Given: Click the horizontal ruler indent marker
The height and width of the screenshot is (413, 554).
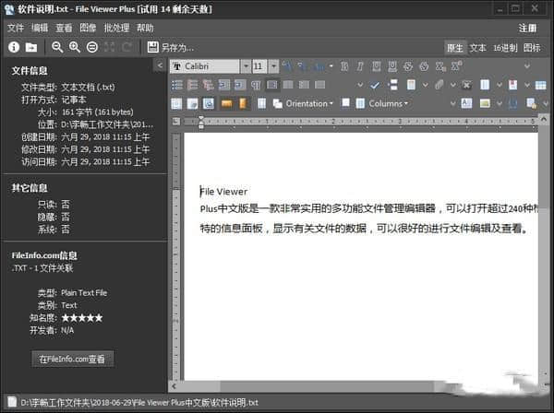Looking at the screenshot, I should (201, 121).
